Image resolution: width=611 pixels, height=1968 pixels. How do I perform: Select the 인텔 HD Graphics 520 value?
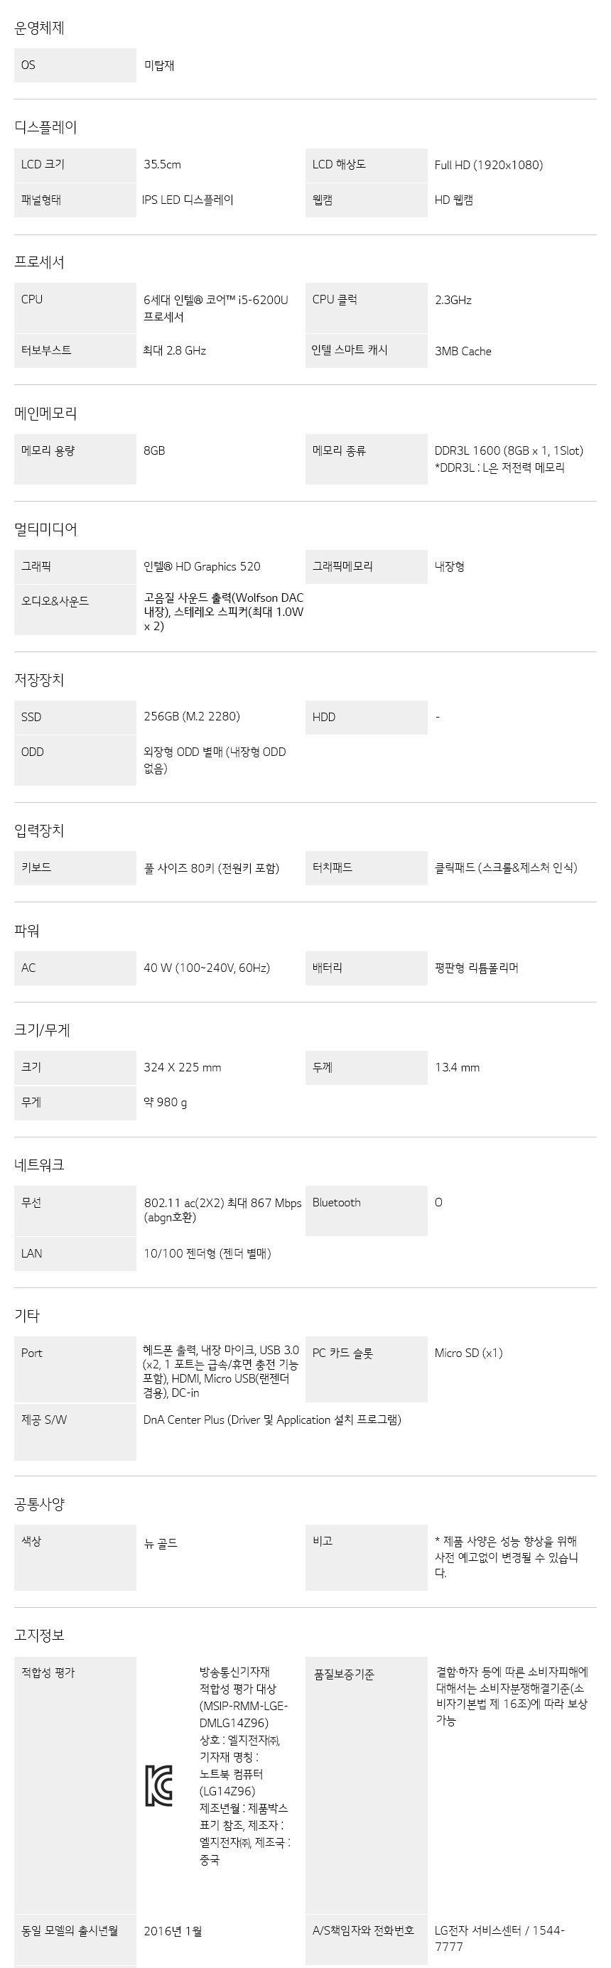(x=202, y=566)
